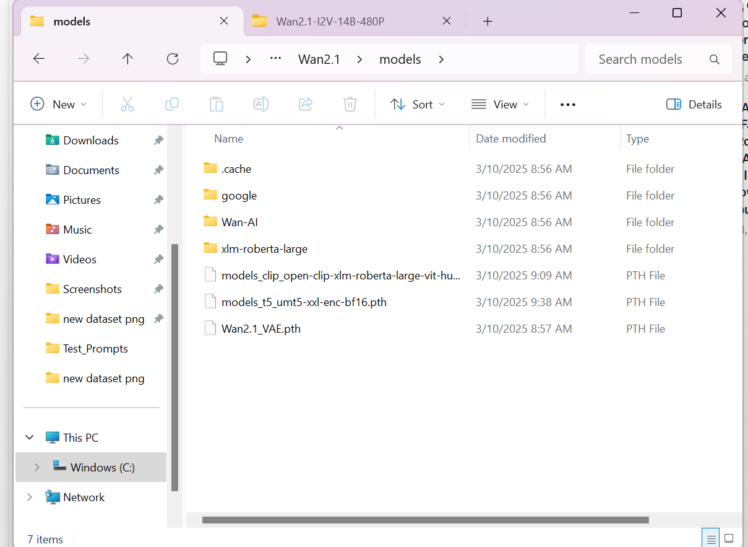Open the Sort dropdown
Image resolution: width=748 pixels, height=547 pixels.
click(x=418, y=104)
